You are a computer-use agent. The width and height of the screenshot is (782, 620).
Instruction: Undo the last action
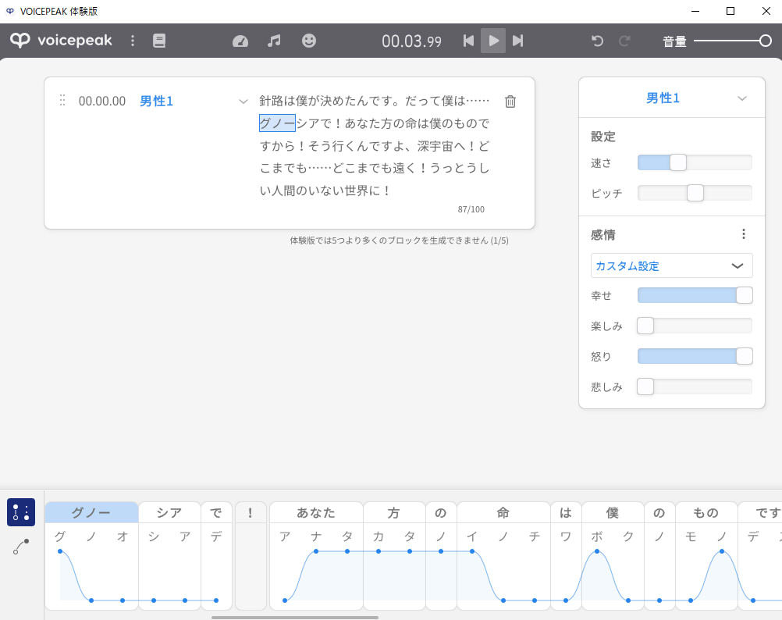[597, 41]
